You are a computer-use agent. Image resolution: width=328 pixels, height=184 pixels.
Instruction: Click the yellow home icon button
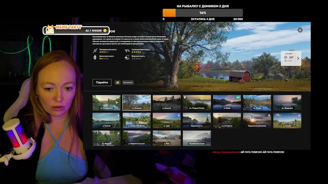[118, 83]
